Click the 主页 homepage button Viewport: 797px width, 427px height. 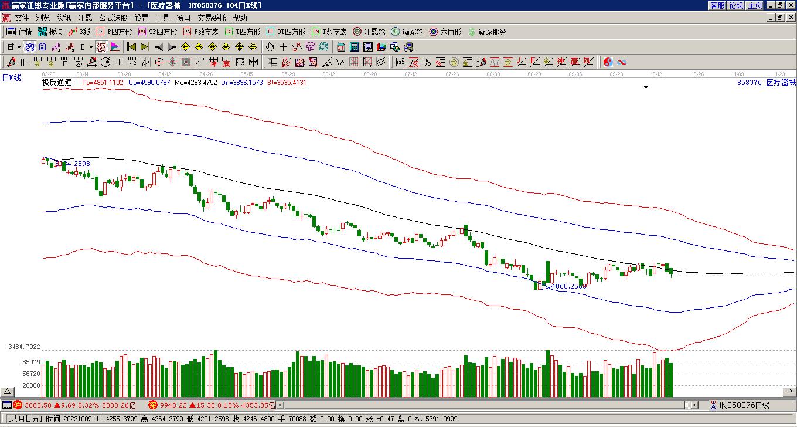point(755,5)
